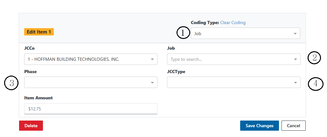This screenshot has width=327, height=137.
Task: Focus the Job 'Type to search...' field
Action: (x=229, y=59)
